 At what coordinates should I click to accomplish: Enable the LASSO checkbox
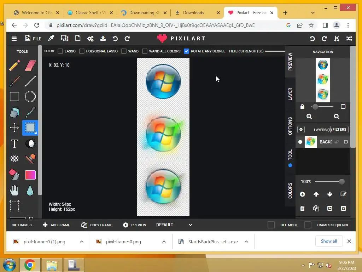(60, 51)
